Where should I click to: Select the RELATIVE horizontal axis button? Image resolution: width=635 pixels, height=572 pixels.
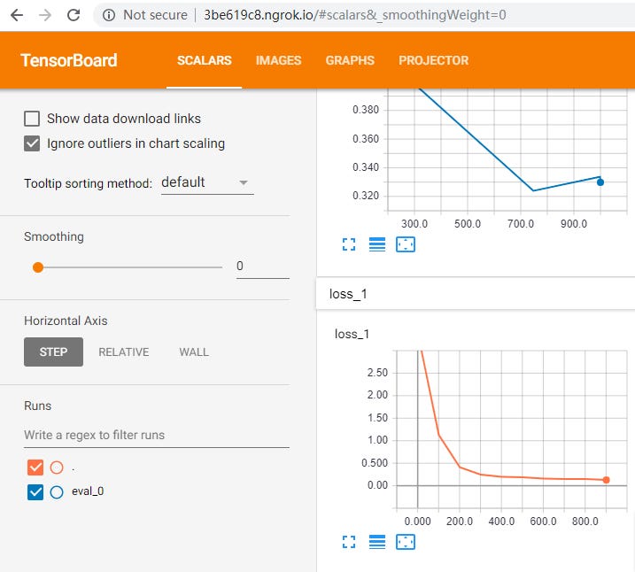[x=123, y=352]
